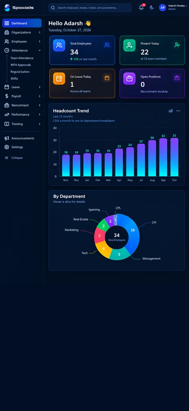Open Organizations menu item

click(x=22, y=32)
